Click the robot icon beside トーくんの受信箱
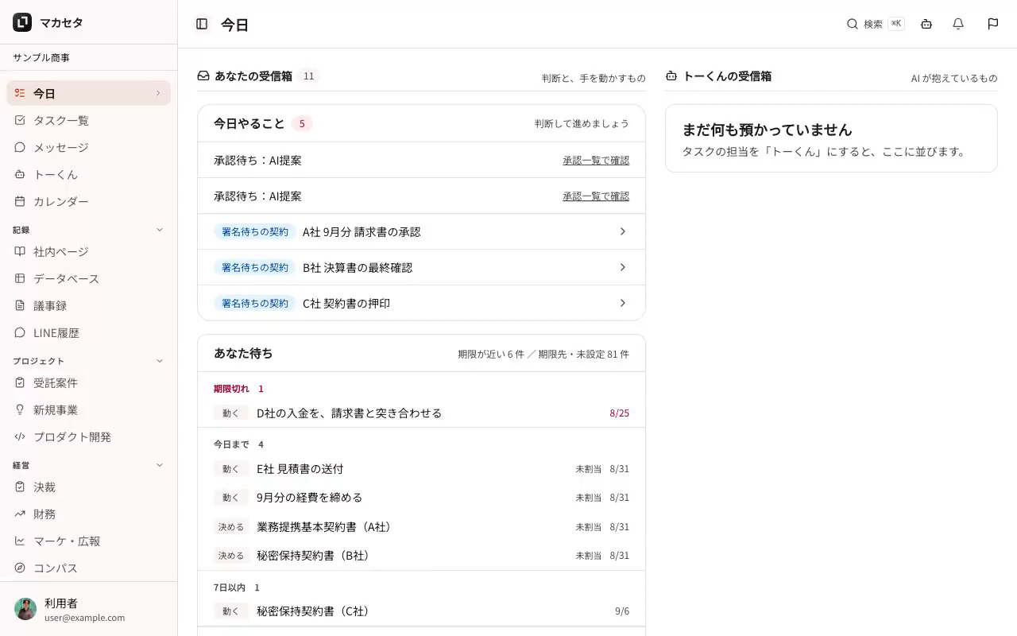This screenshot has width=1017, height=636. [x=671, y=76]
